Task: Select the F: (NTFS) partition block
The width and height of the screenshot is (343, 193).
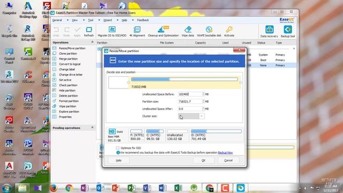Action: coord(137,135)
